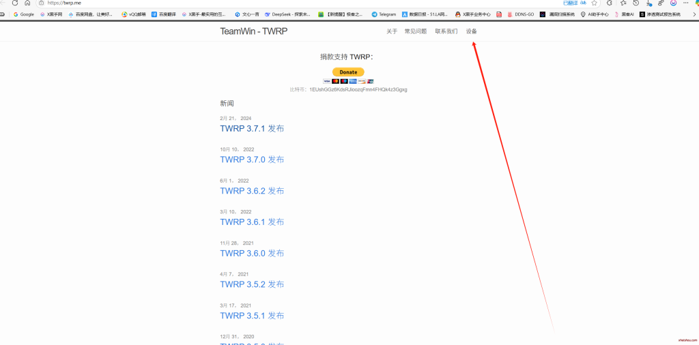Click the 新闻 section heading
The height and width of the screenshot is (345, 699).
[x=227, y=103]
